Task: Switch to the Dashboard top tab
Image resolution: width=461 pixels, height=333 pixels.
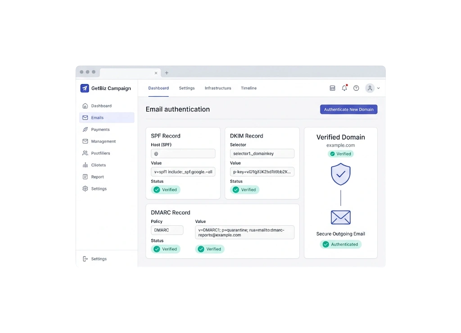Action: (158, 88)
